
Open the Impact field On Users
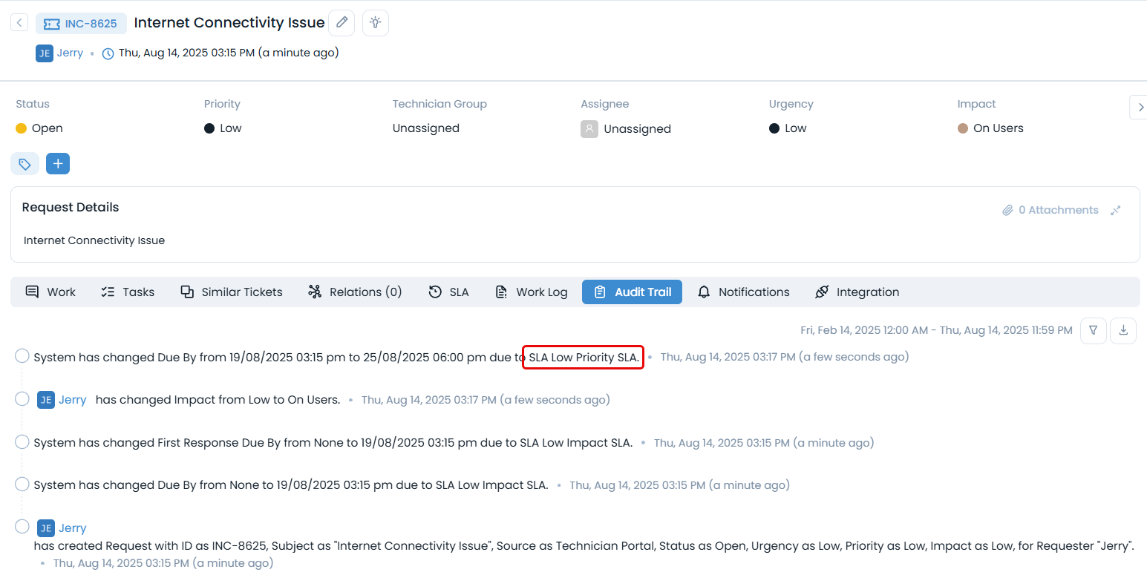[x=998, y=128]
